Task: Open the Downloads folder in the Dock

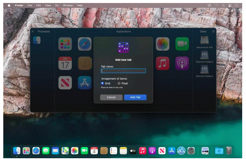Action: pyautogui.click(x=219, y=151)
